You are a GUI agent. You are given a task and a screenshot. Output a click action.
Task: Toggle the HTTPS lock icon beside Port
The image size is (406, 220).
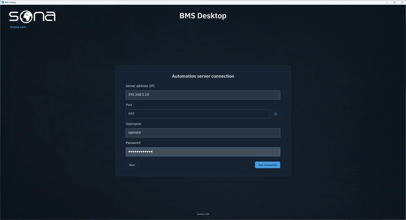[275, 114]
